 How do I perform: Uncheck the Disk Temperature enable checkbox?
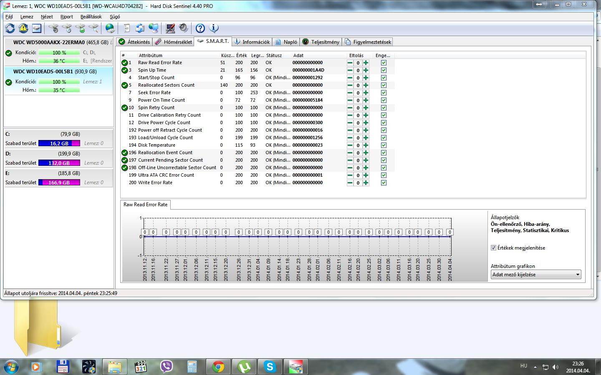[384, 145]
